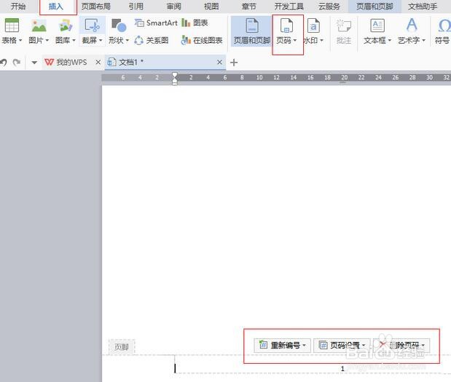Open the 页眉和页脚 ribbon tab

374,7
